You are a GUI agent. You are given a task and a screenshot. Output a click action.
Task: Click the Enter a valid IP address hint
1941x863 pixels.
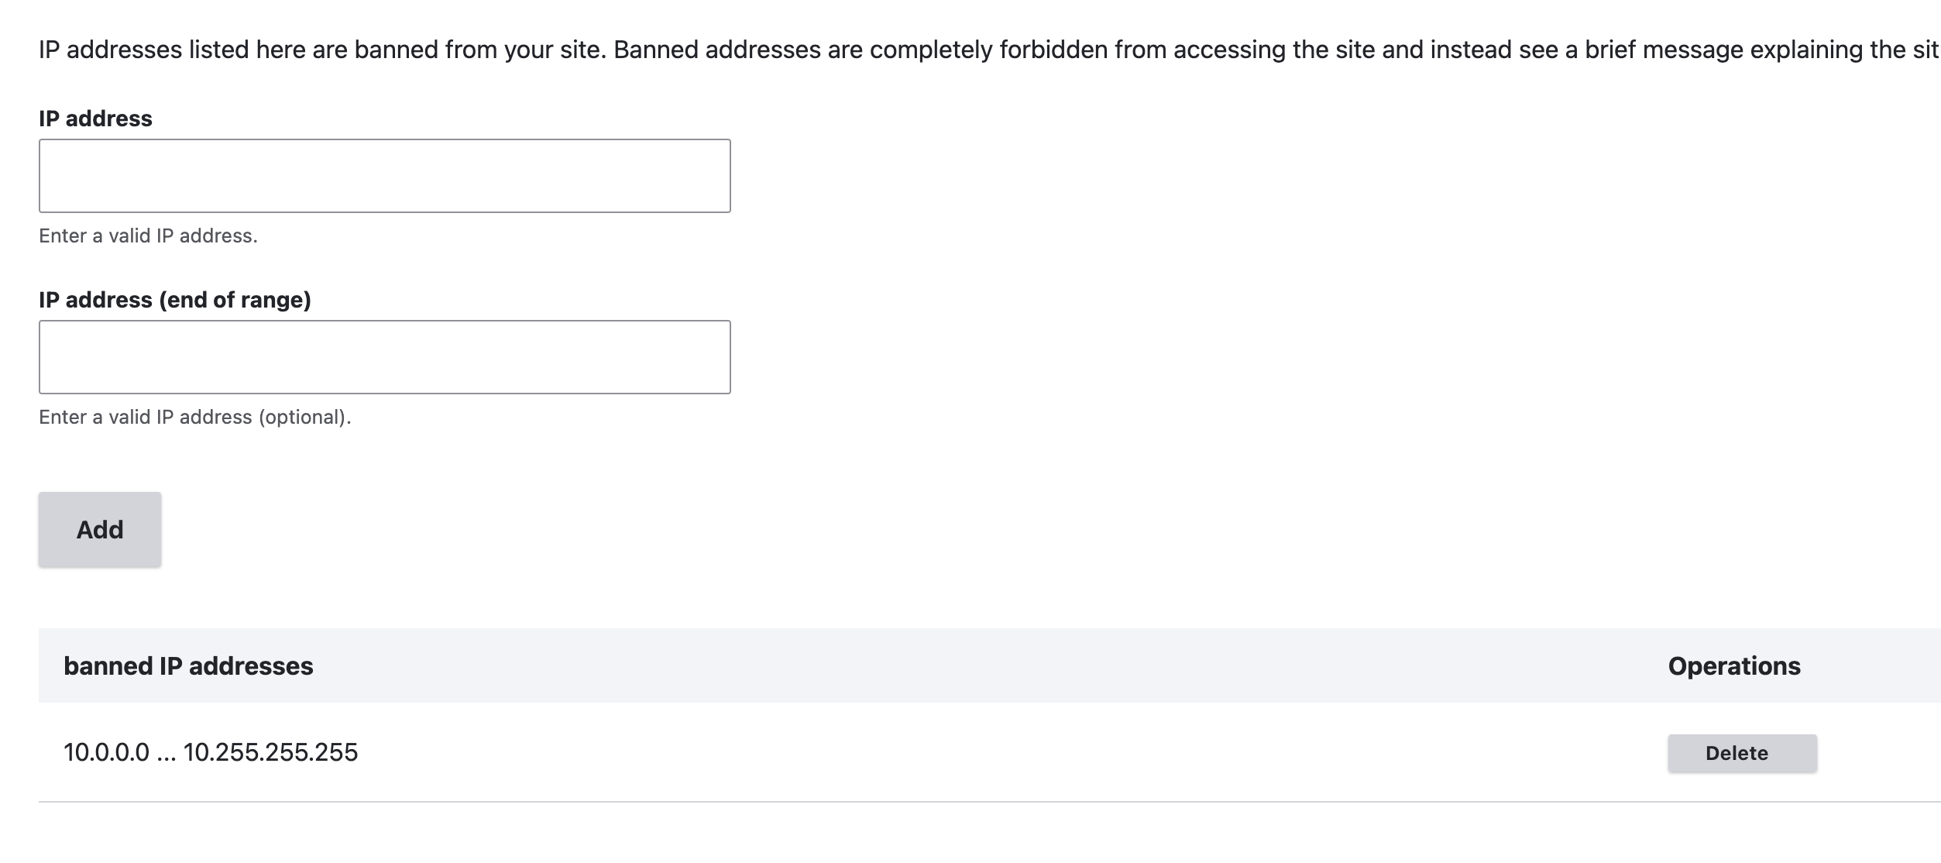(148, 235)
